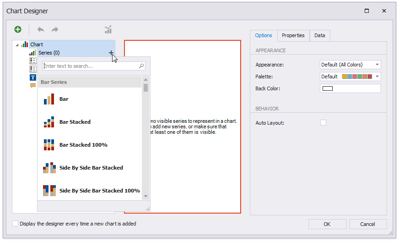Switch to the Data tab

[319, 35]
